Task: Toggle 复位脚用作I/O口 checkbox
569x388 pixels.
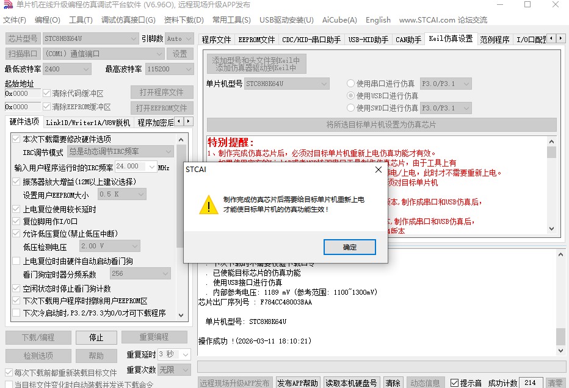Action: pos(16,221)
